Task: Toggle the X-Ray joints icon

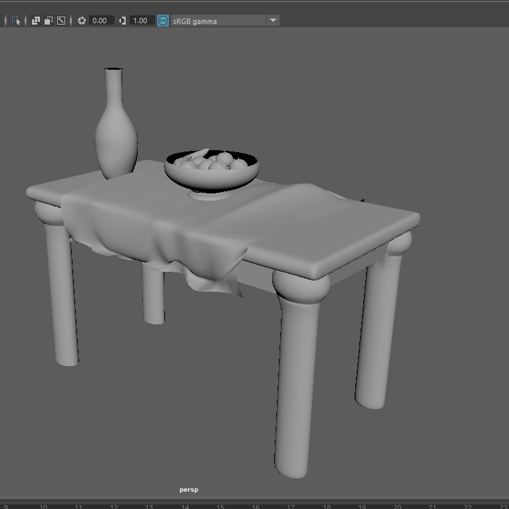Action: click(x=61, y=21)
